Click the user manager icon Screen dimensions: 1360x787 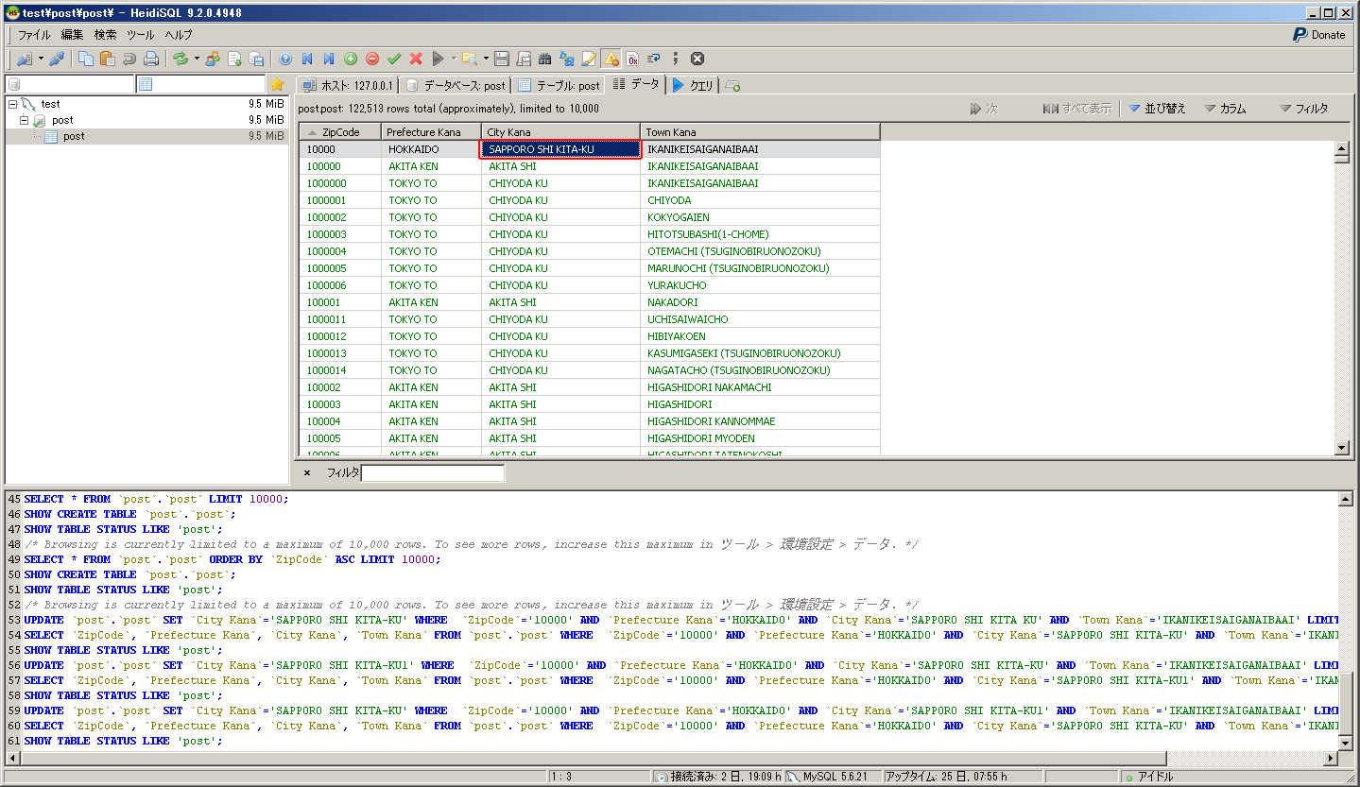coord(213,59)
